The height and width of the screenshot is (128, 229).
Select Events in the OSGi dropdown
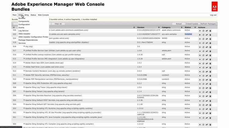[x=21, y=27]
